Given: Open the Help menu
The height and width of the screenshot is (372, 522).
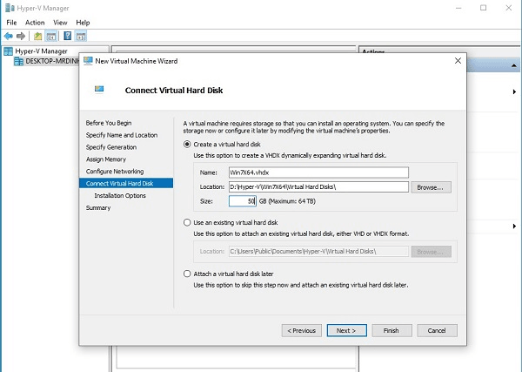Looking at the screenshot, I should pyautogui.click(x=83, y=23).
